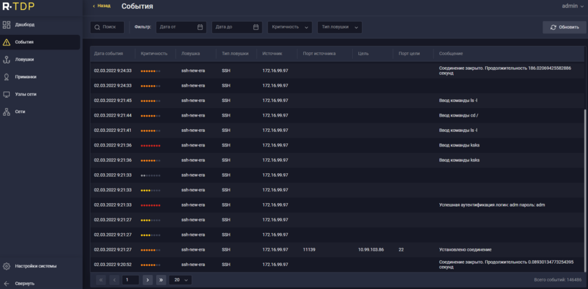Click the Приманки sidebar icon
This screenshot has height=289, width=588.
click(7, 77)
